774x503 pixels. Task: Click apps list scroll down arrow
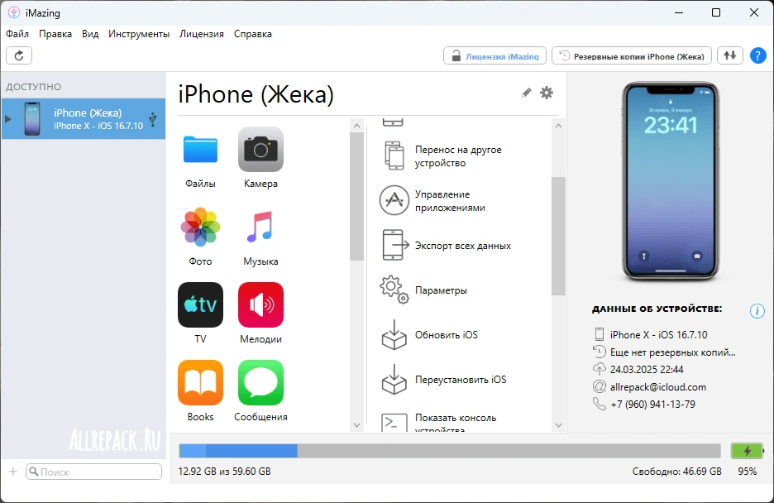pyautogui.click(x=356, y=425)
